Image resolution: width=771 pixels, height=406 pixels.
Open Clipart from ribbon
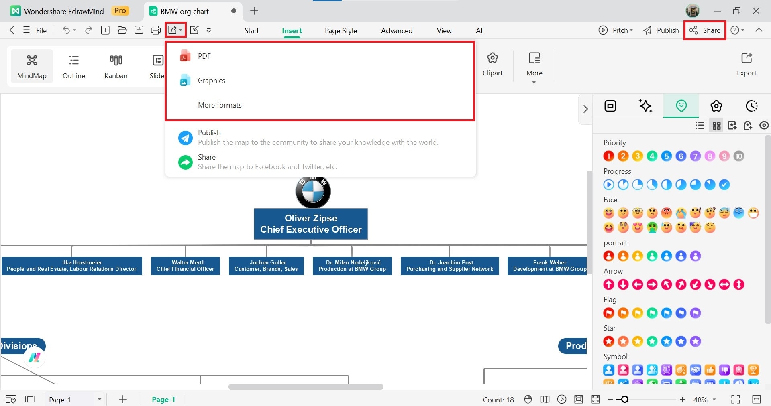coord(493,64)
